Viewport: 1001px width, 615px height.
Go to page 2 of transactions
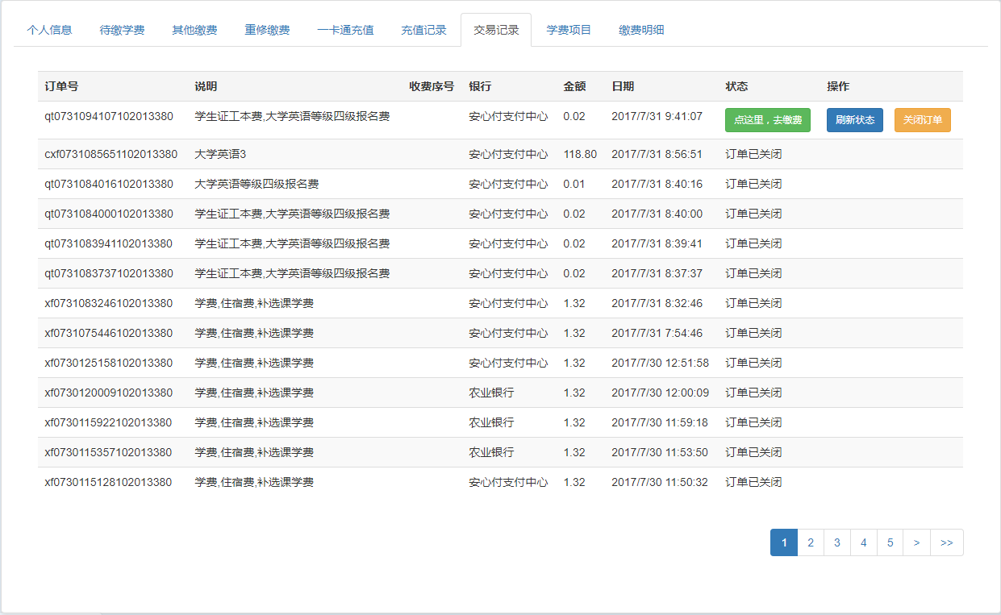point(810,542)
